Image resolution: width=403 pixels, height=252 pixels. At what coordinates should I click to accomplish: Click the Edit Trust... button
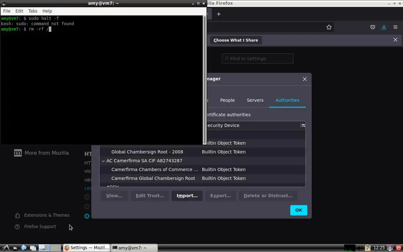point(150,196)
